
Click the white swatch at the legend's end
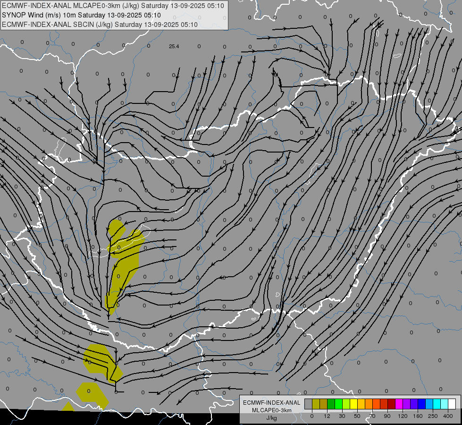point(452,404)
